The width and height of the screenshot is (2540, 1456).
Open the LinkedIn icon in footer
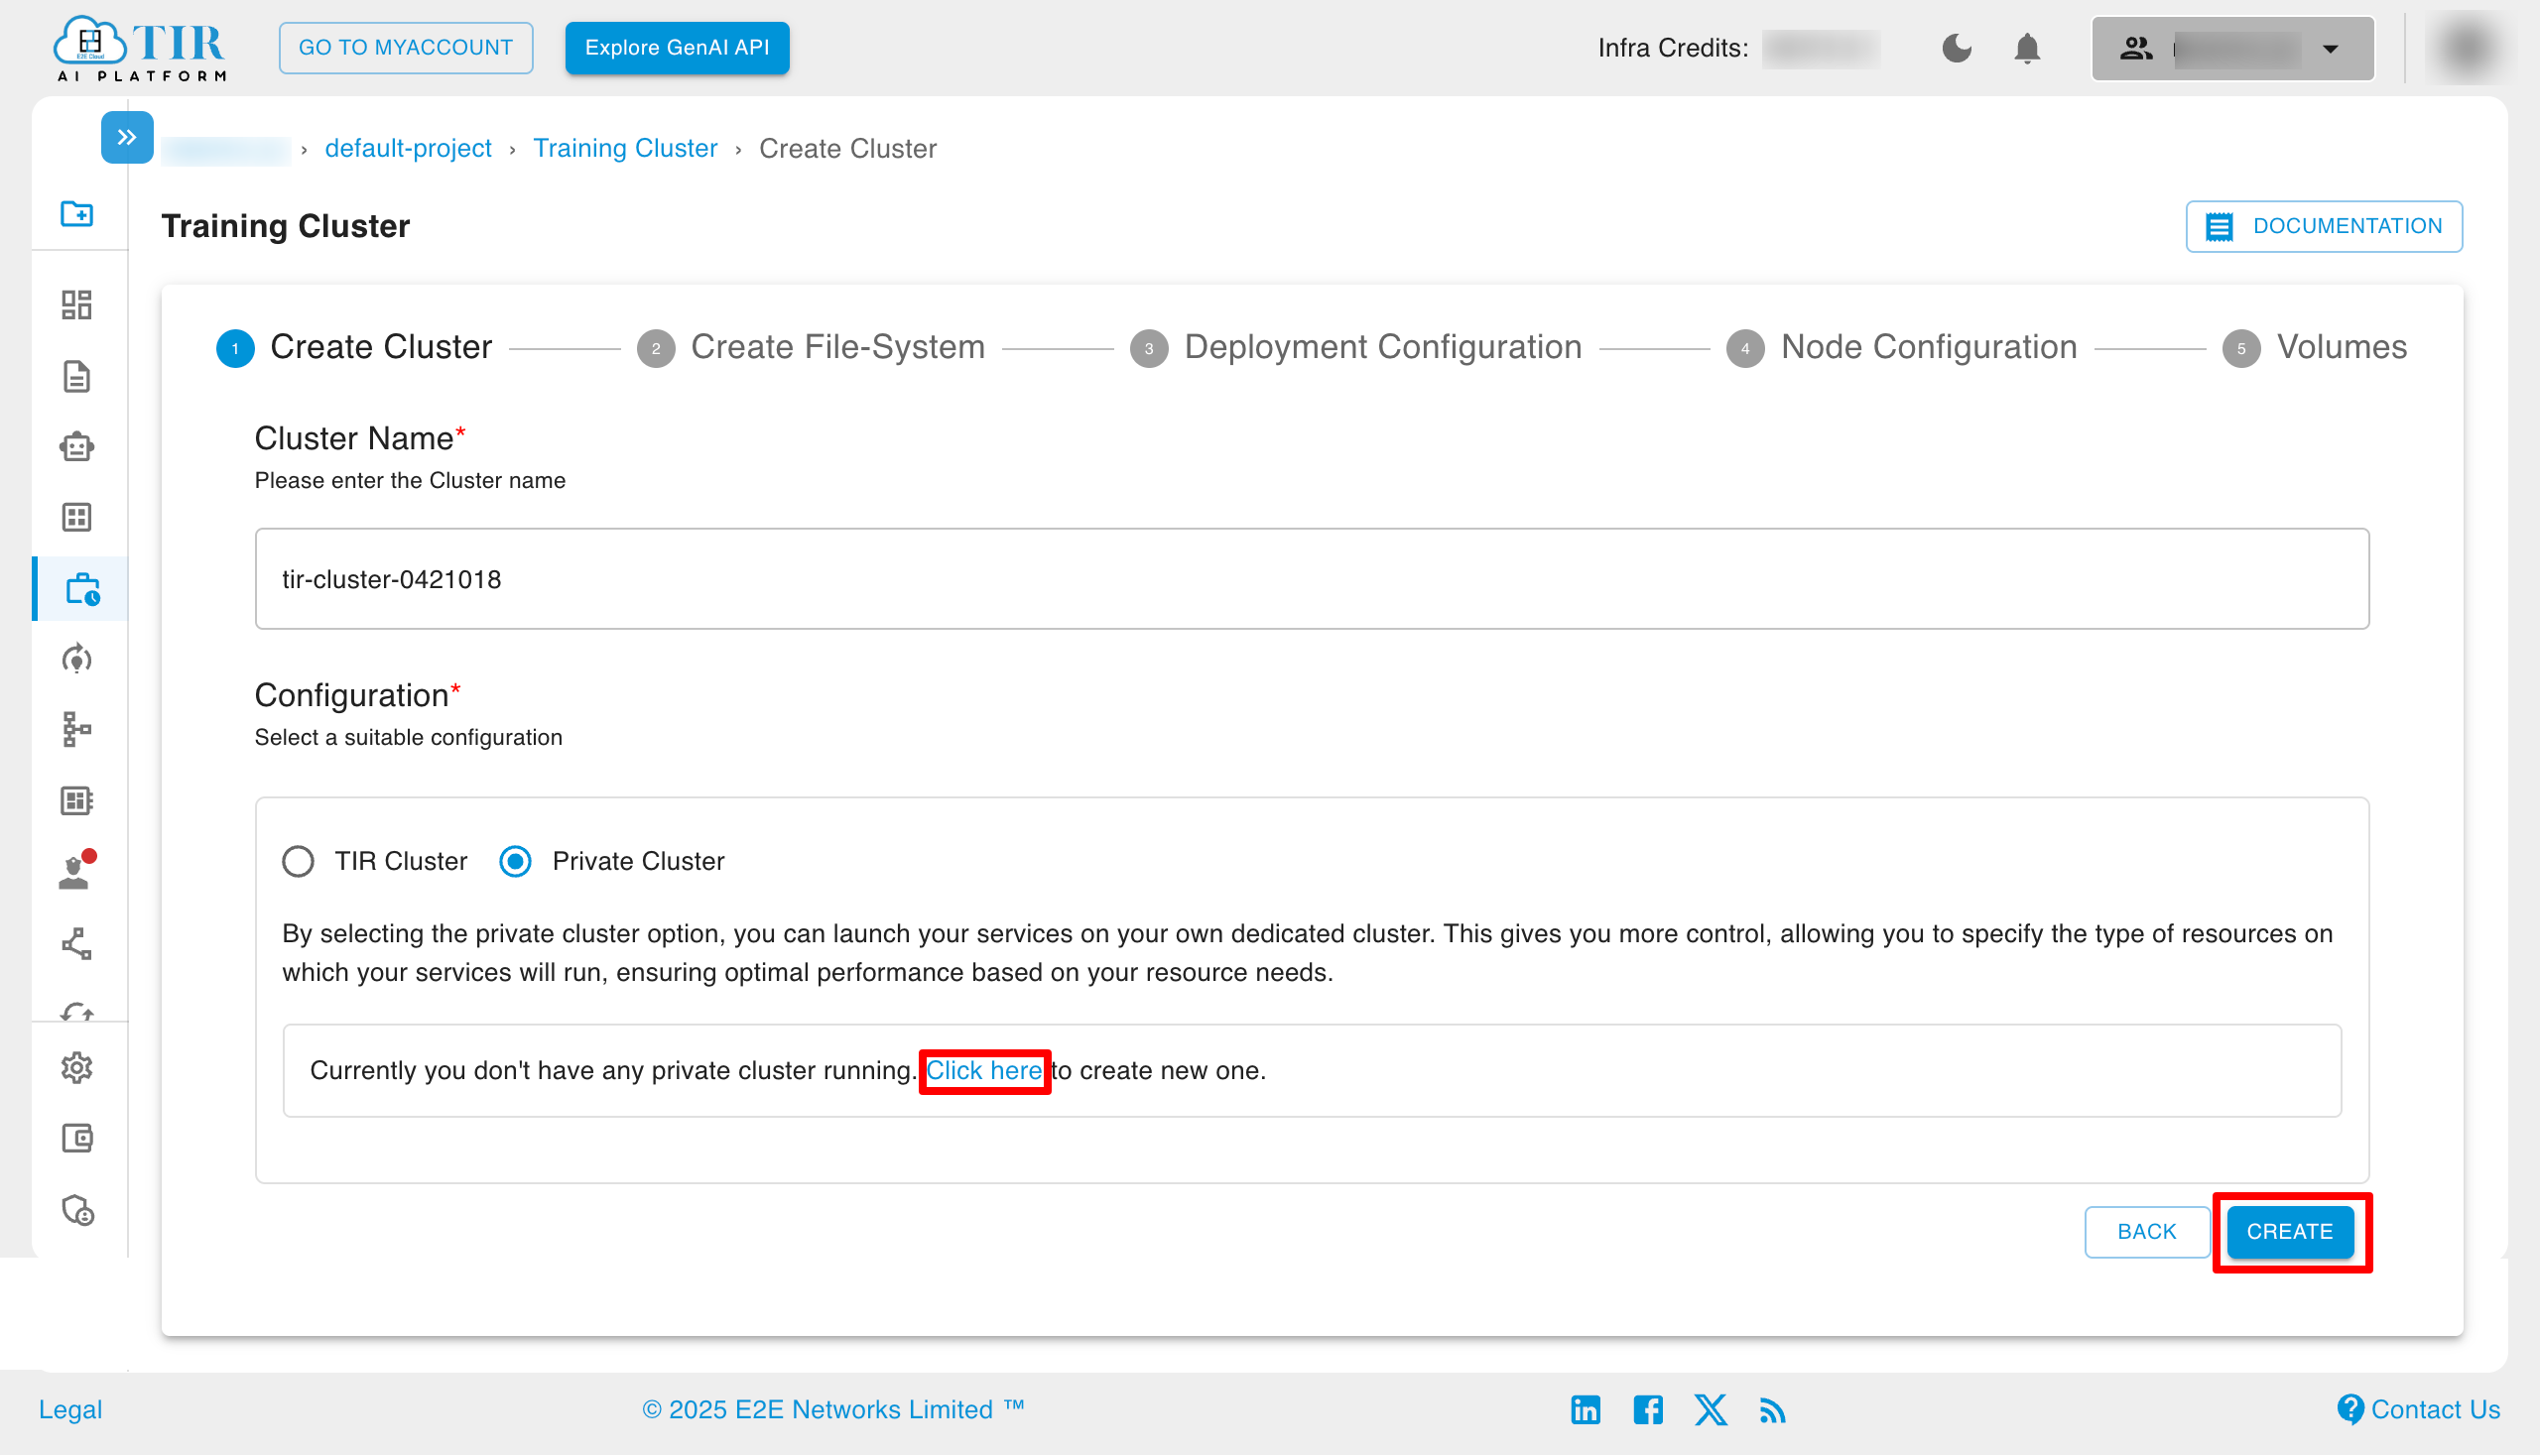point(1586,1409)
